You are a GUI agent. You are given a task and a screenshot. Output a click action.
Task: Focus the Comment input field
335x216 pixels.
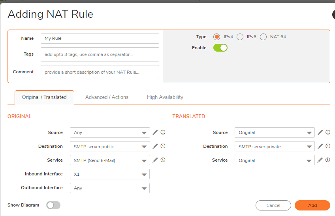coord(100,72)
